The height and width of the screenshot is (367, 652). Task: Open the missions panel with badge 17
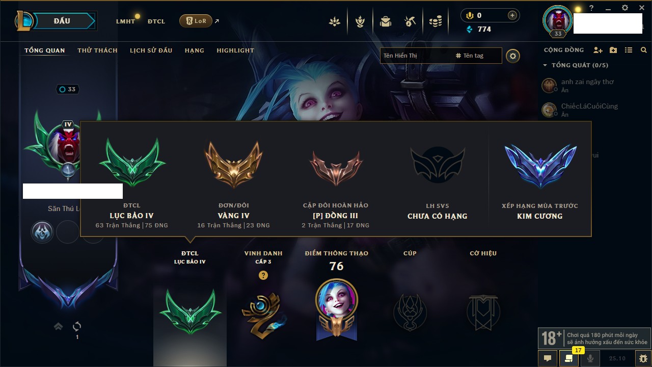click(x=568, y=358)
